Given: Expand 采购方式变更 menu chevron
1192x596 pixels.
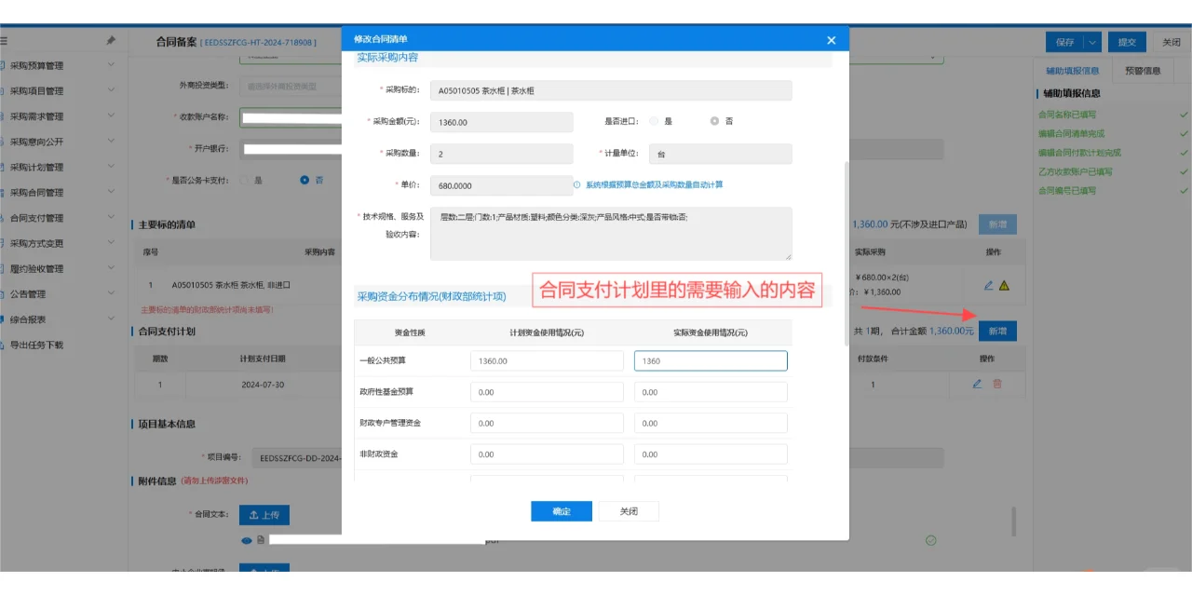Looking at the screenshot, I should click(x=111, y=243).
